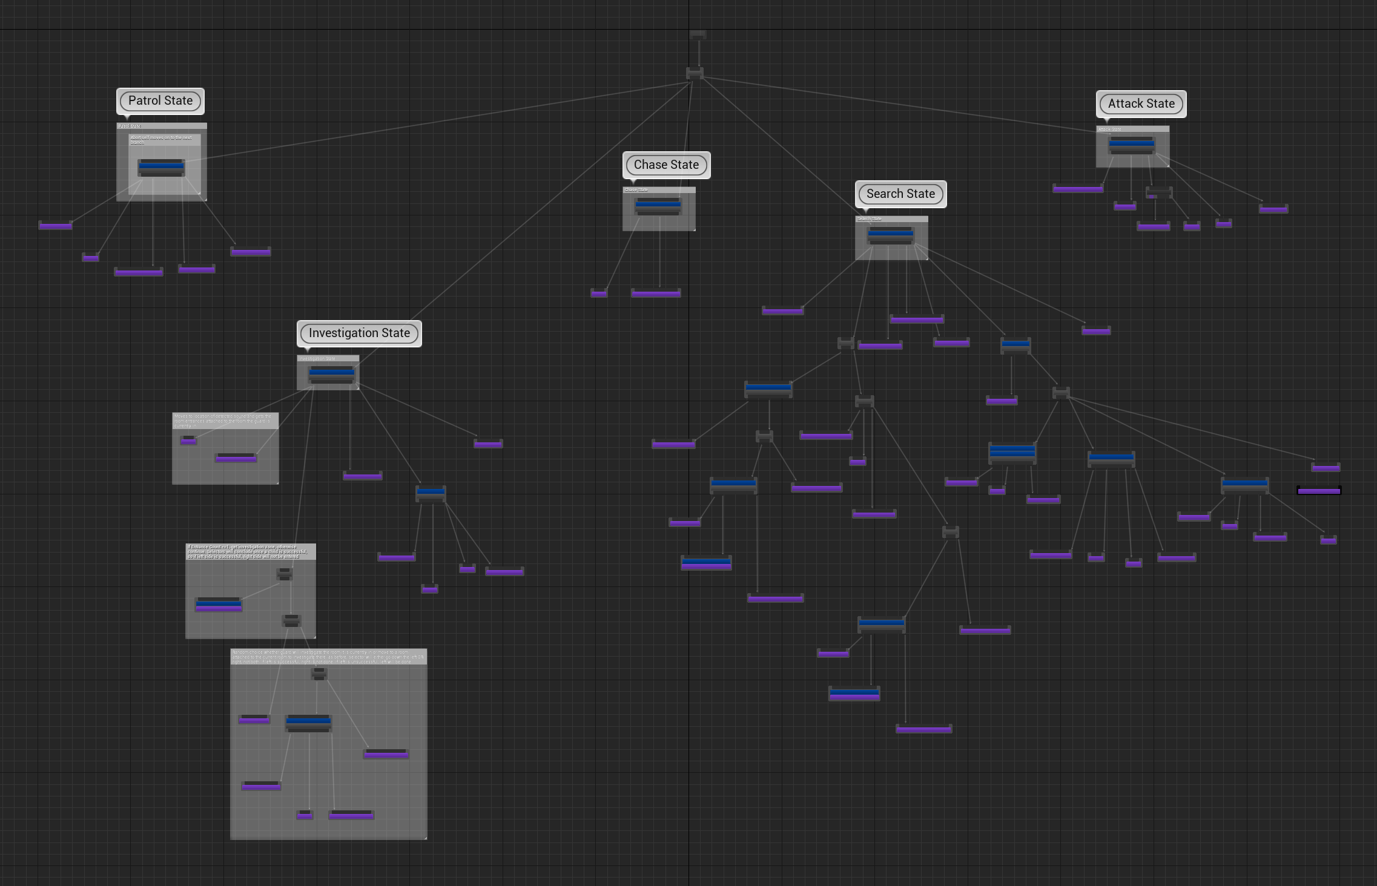The image size is (1377, 886).
Task: Click the 'If Entrance Count' comment box header
Action: pos(250,551)
